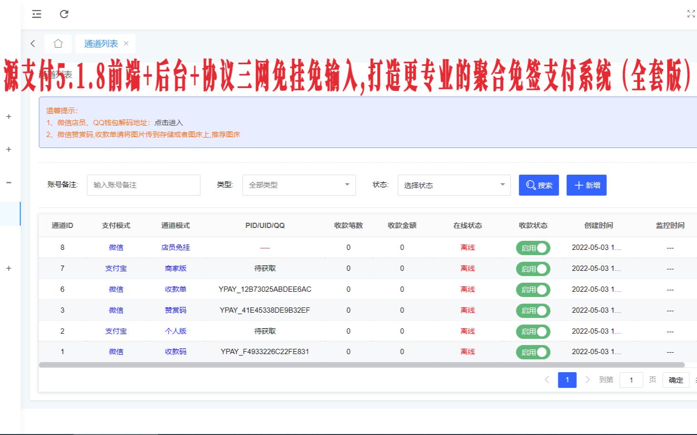Go back with the left chevron
The height and width of the screenshot is (435, 697).
[33, 43]
